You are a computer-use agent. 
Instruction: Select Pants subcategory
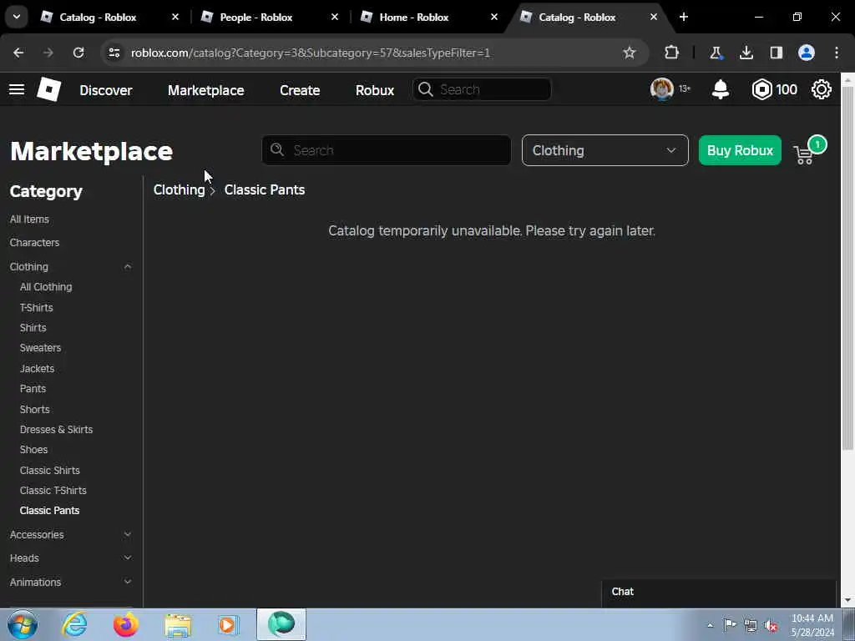(x=33, y=389)
